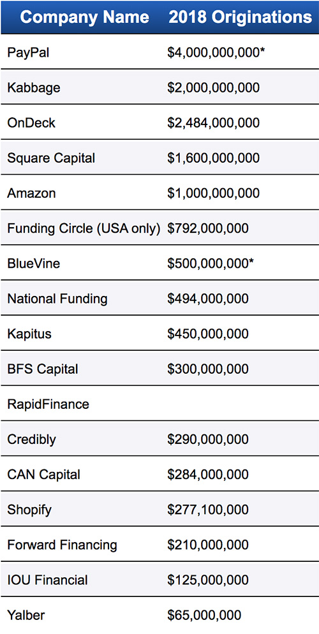Click the Yalber company name

(26, 615)
